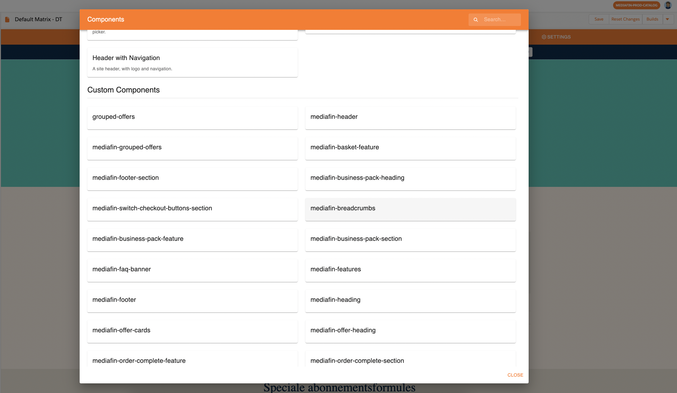
Task: Select the mediafin-grouped-offers component
Action: pyautogui.click(x=192, y=148)
